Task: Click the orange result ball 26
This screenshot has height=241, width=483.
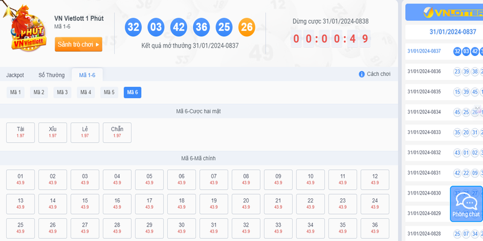Action: coord(246,27)
